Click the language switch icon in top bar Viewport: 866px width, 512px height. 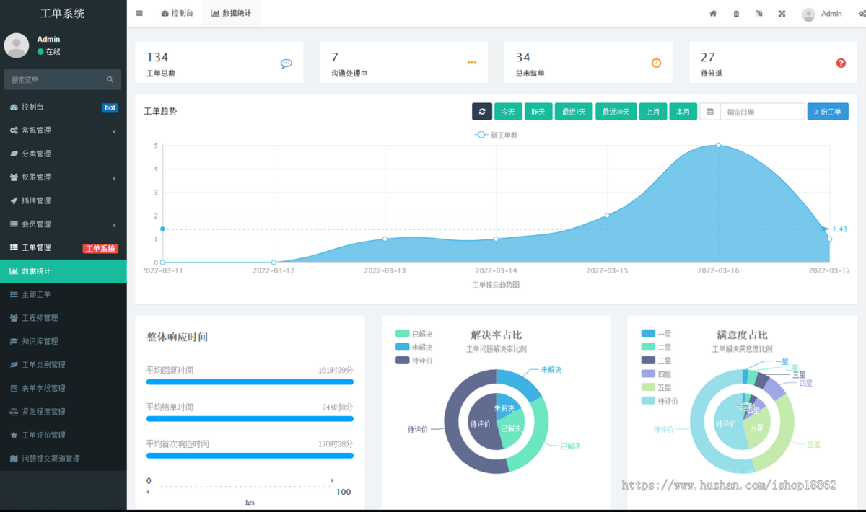758,14
